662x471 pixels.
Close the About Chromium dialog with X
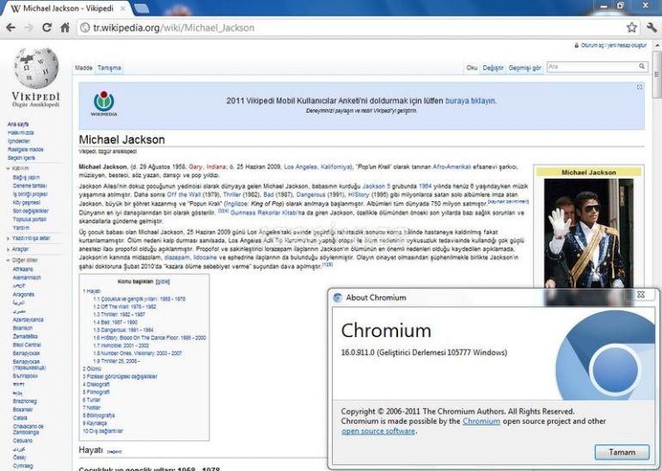[x=641, y=295]
